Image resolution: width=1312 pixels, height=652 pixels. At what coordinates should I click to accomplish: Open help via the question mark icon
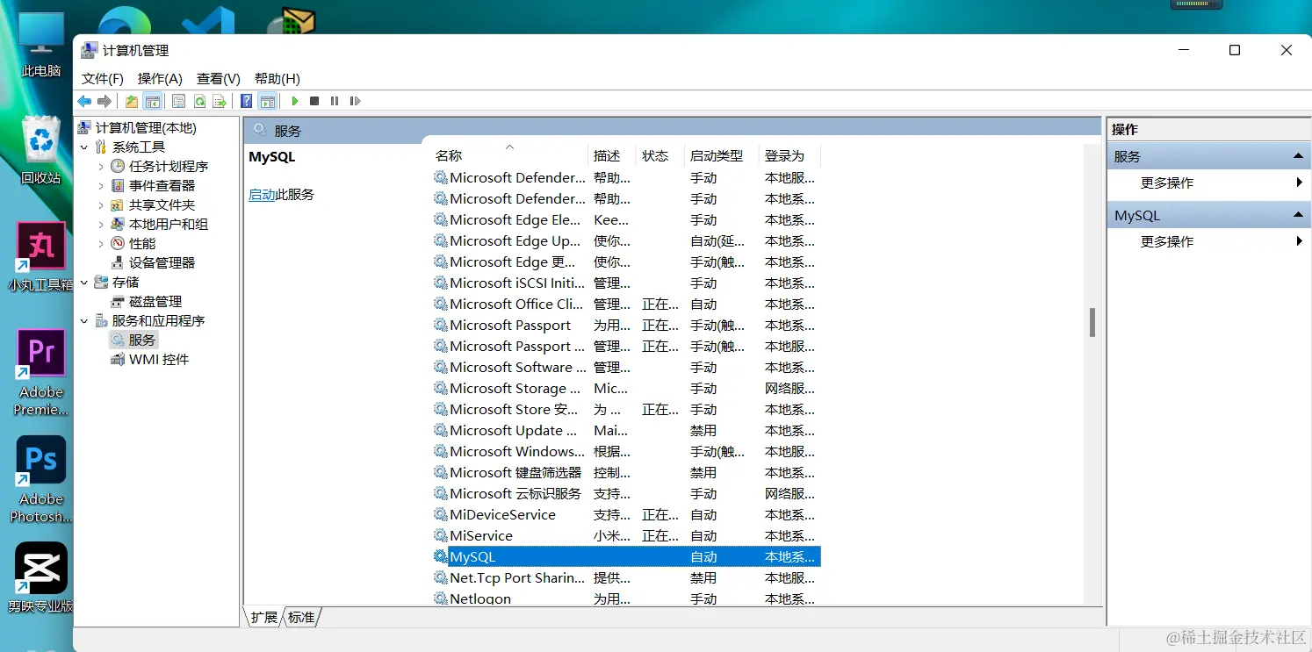point(247,101)
